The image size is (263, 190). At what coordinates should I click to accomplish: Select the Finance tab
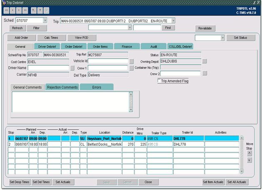point(127,47)
